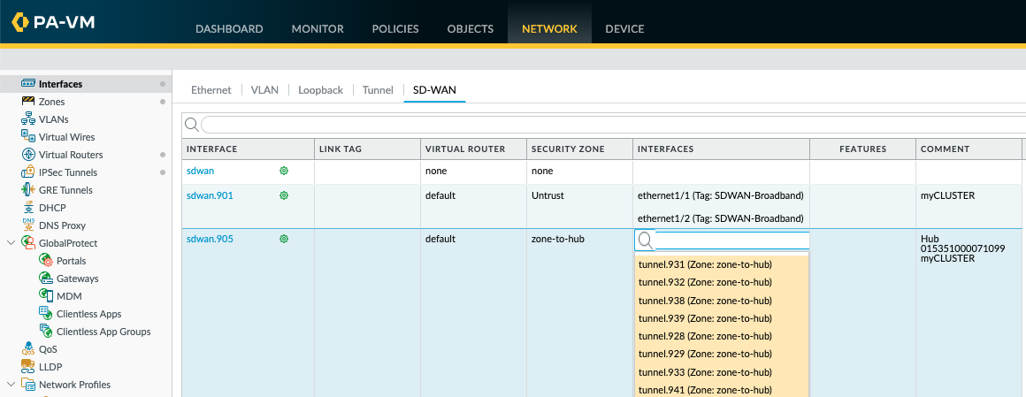Switch to the Tunnel tab

click(x=377, y=90)
